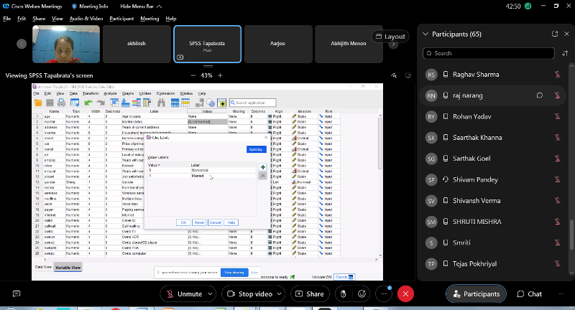
Task: Open the Audio & Video menu
Action: (x=88, y=18)
